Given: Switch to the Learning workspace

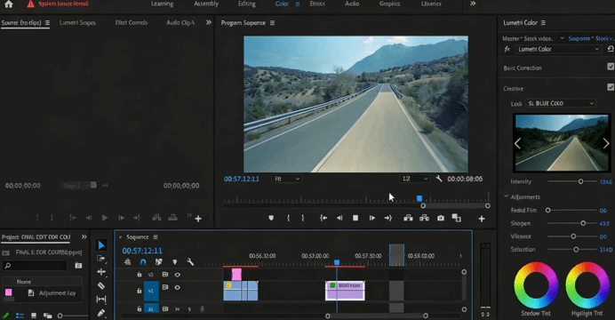Looking at the screenshot, I should [162, 4].
